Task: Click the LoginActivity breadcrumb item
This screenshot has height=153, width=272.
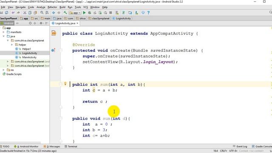Action: [x=122, y=18]
